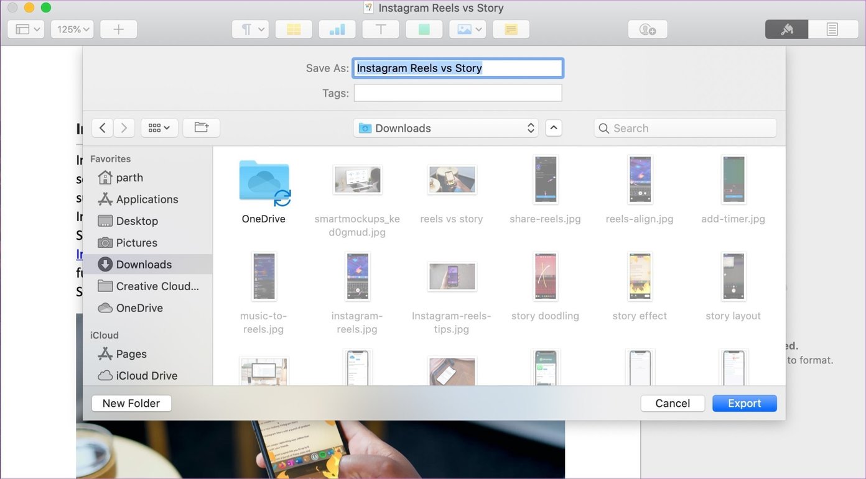Screen dimensions: 866x479
Task: Add a comment from Pages toolbar
Action: [511, 29]
